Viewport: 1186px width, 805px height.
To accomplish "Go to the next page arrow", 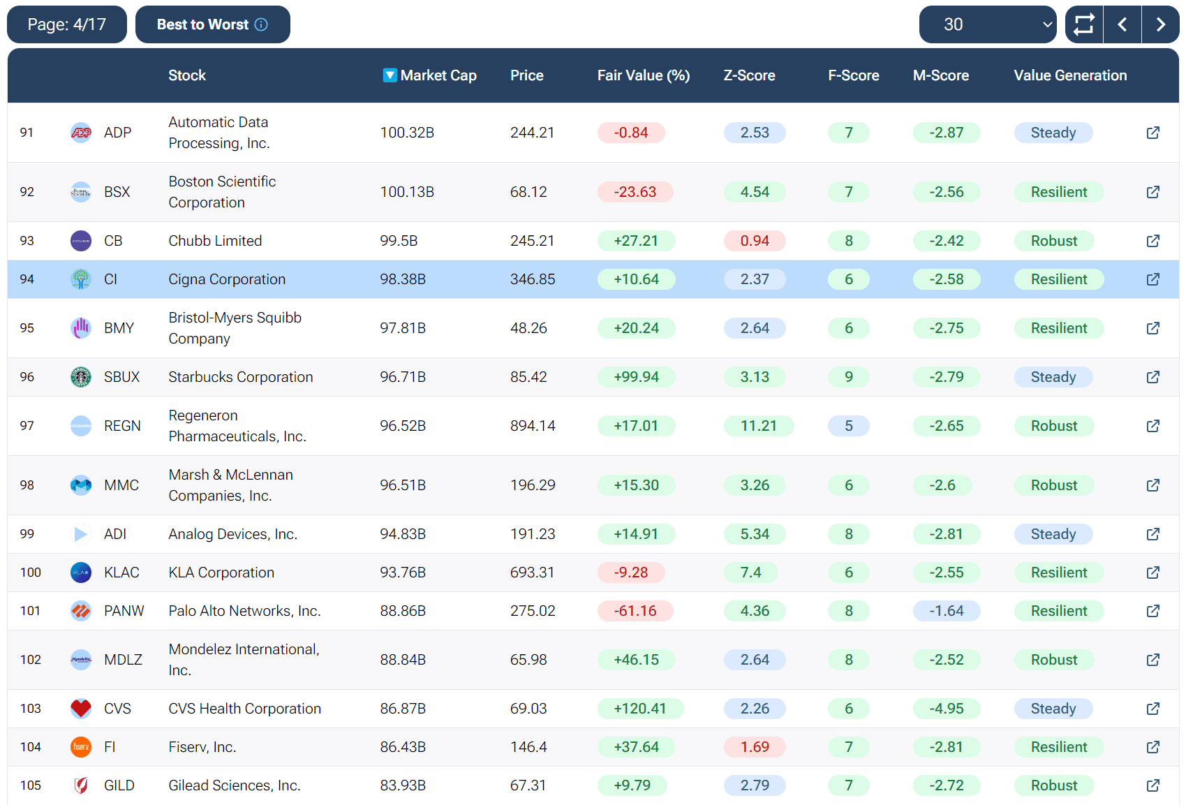I will (1160, 24).
